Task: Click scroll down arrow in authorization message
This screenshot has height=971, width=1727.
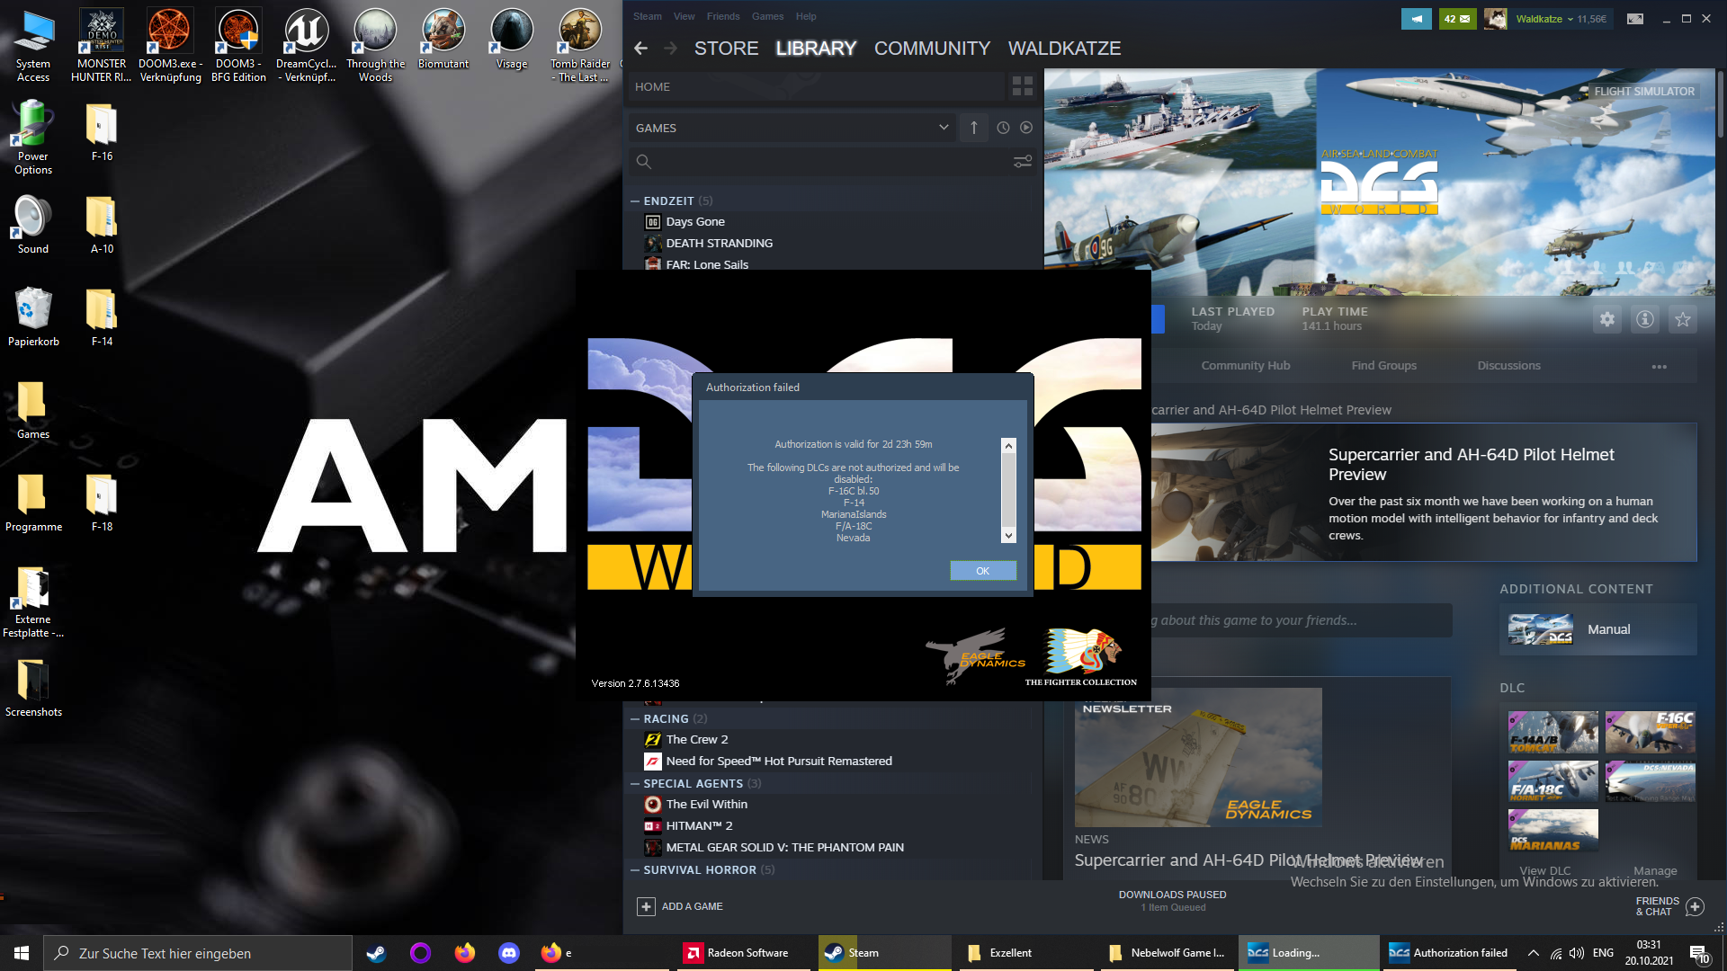Action: (1008, 535)
